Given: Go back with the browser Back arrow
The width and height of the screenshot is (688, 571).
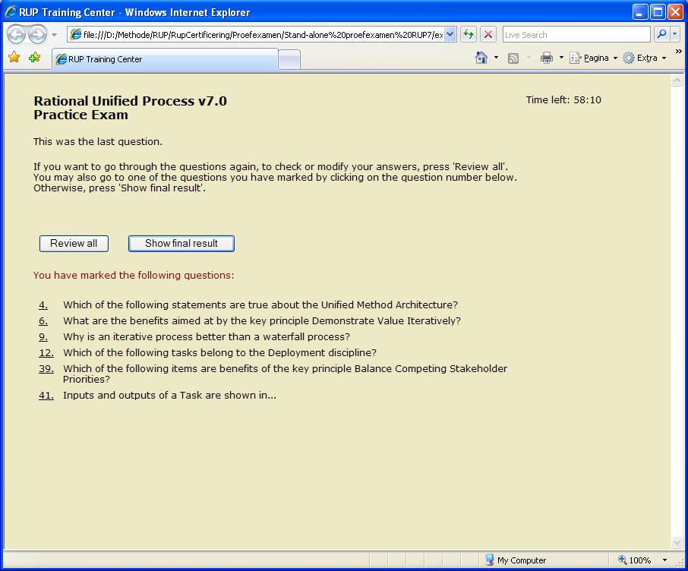Looking at the screenshot, I should pyautogui.click(x=16, y=35).
